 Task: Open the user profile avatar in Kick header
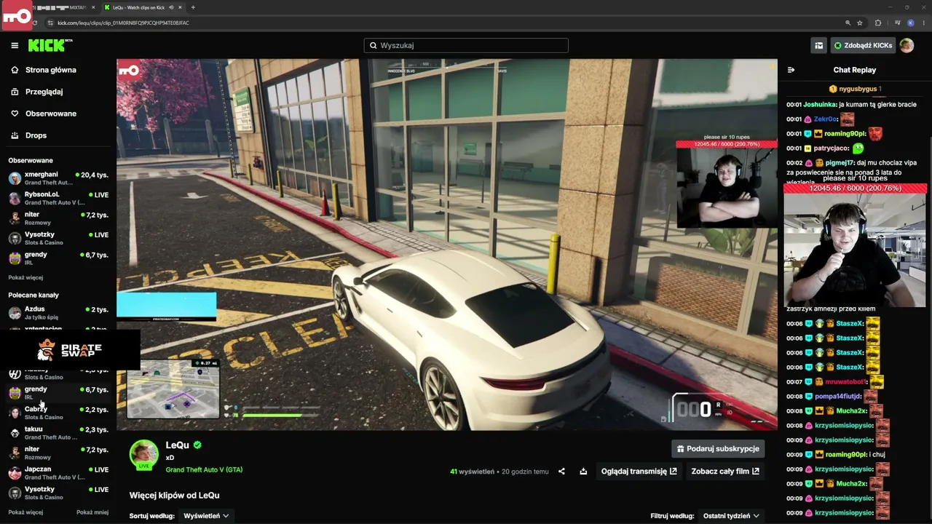click(x=907, y=45)
